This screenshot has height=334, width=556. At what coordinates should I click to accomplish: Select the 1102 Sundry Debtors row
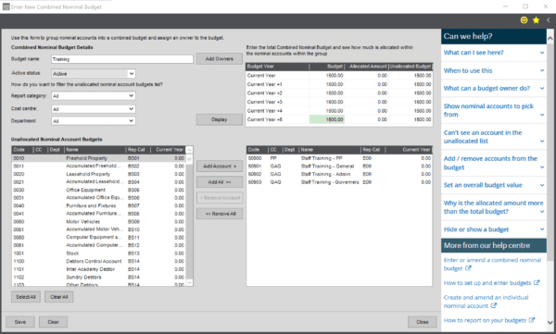[x=99, y=277]
